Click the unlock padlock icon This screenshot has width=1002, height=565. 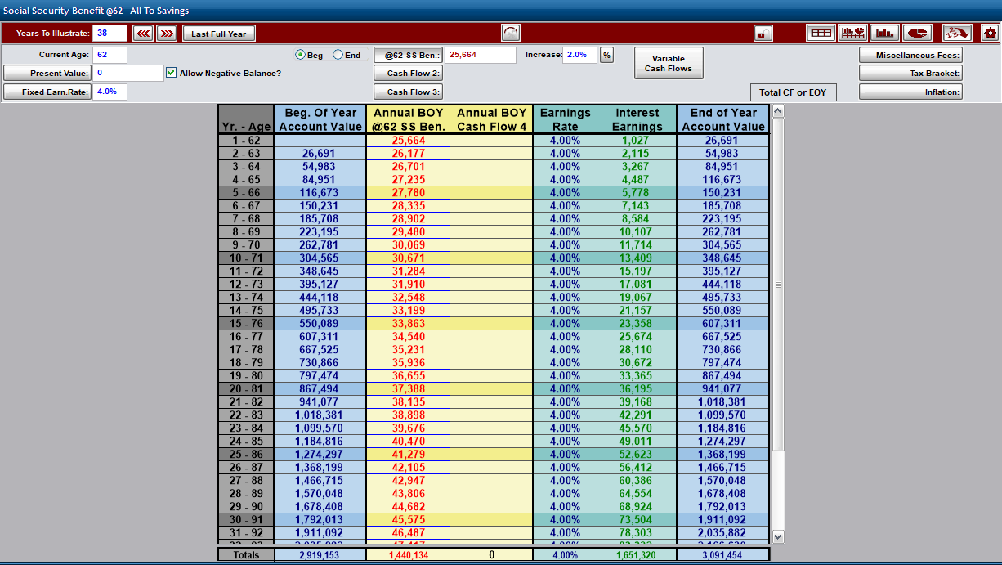point(763,34)
